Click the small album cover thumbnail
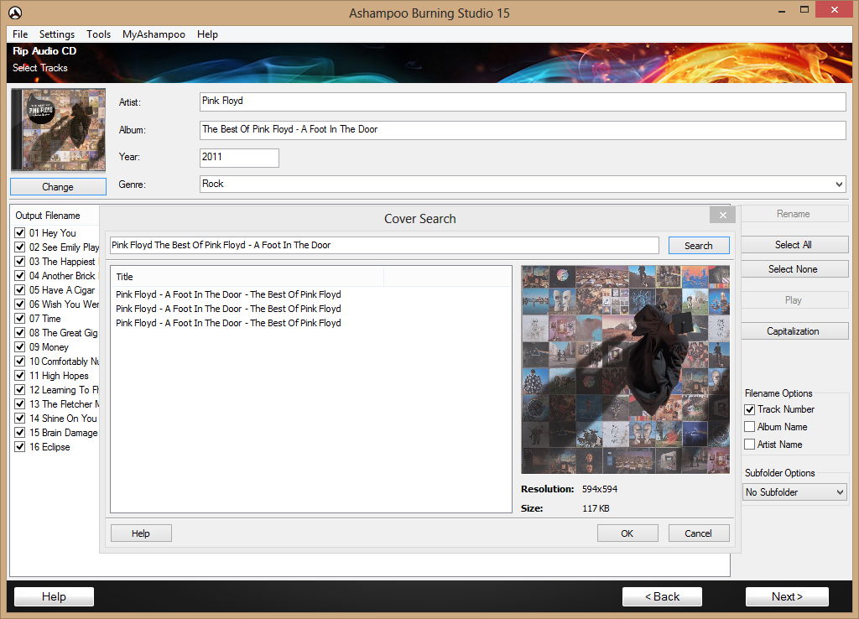Image resolution: width=859 pixels, height=619 pixels. click(59, 130)
